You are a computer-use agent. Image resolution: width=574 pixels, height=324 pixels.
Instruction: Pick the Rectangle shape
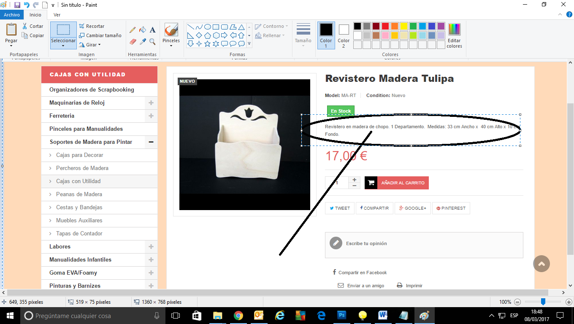(216, 27)
